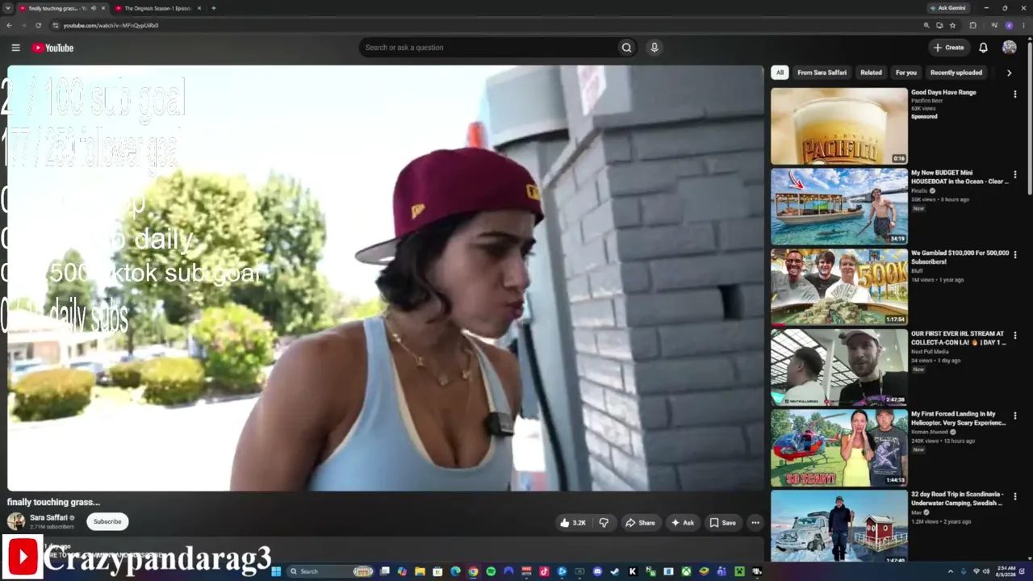Open menu for First Forced Landing video
This screenshot has width=1033, height=581.
(x=1014, y=416)
